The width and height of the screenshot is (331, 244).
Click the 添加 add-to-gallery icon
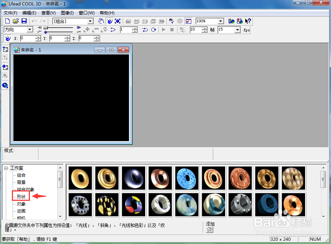(209, 230)
